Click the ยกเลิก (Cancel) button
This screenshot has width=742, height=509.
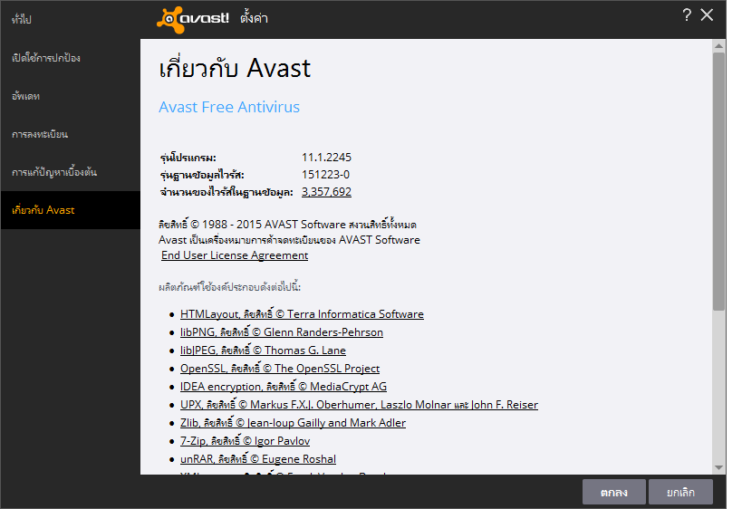tap(680, 492)
